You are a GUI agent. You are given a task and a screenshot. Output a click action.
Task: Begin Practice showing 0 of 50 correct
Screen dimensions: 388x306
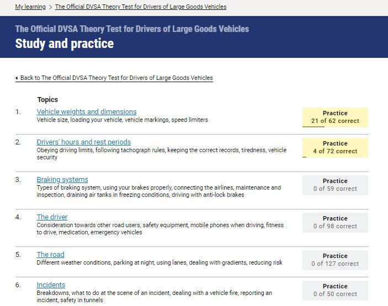point(335,290)
